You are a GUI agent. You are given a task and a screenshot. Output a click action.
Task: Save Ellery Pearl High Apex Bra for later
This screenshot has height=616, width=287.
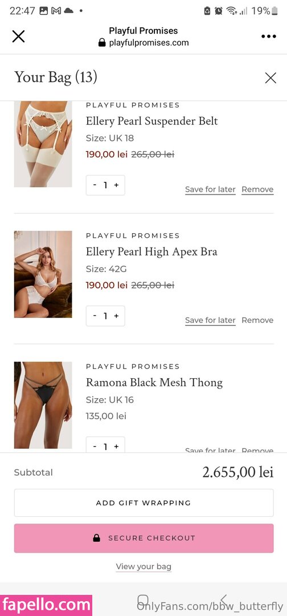coord(210,320)
